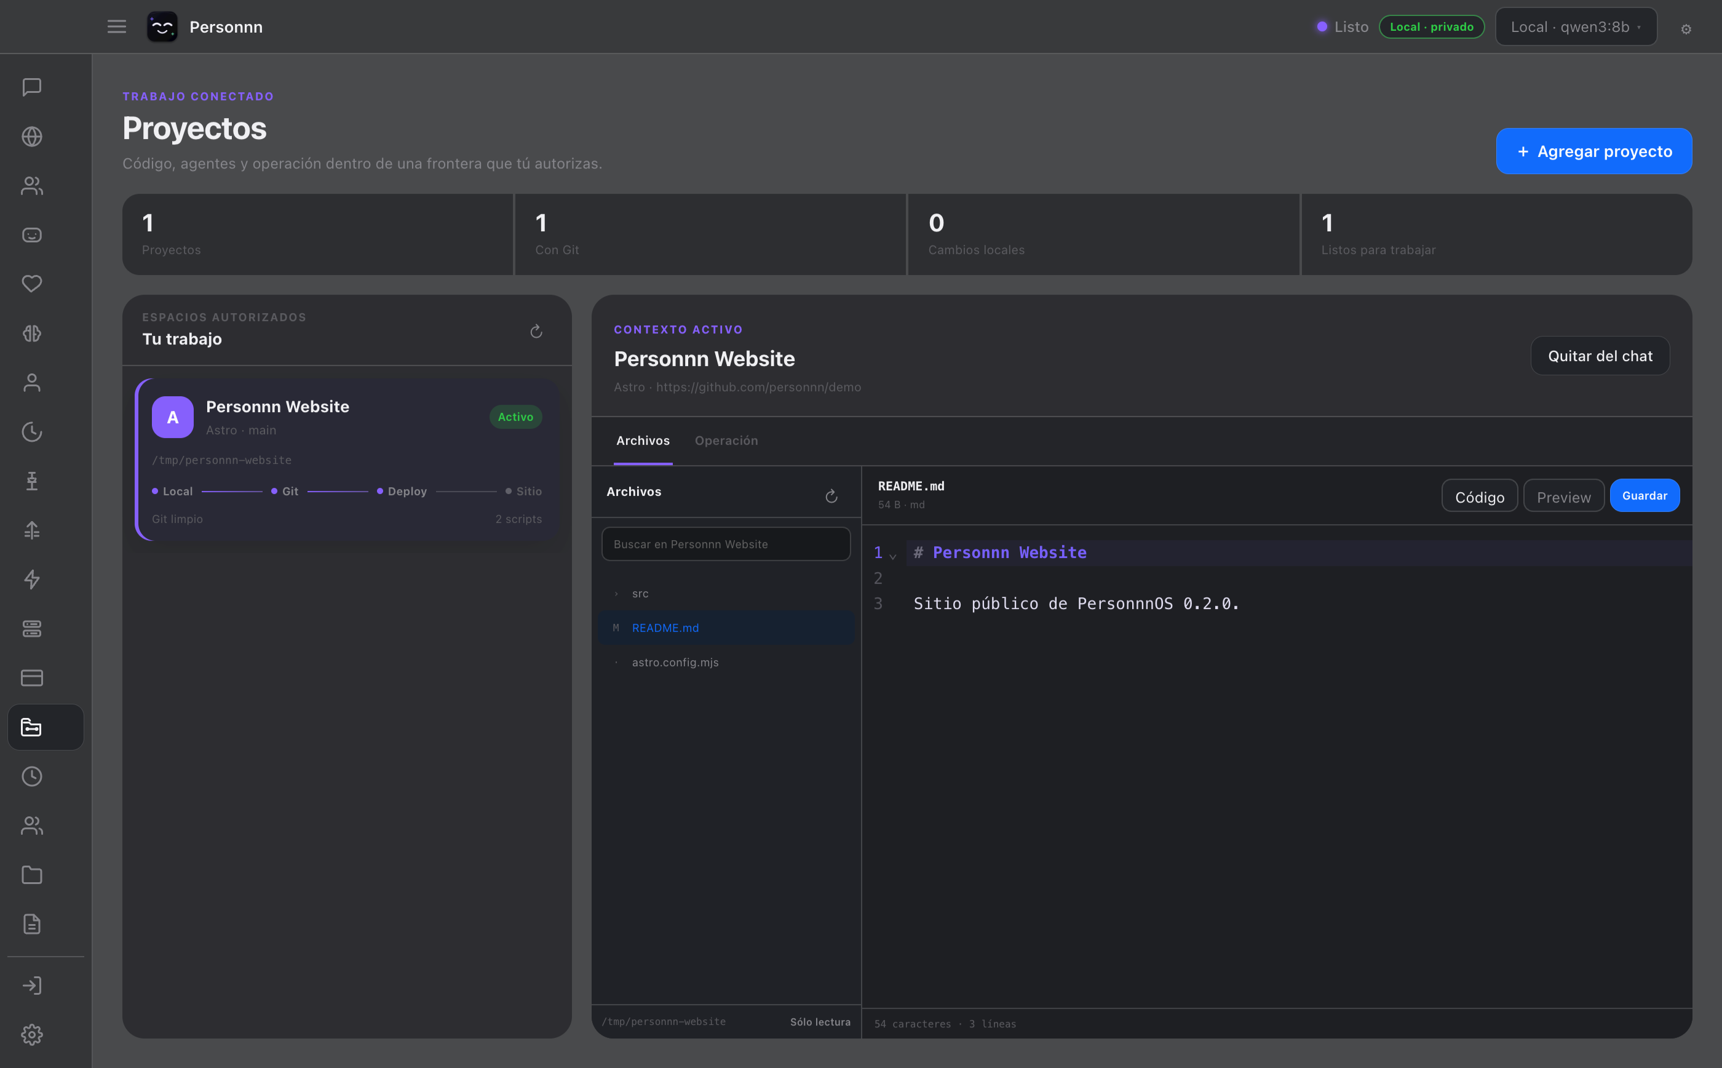Click the Buscar en Personnn Website field
Screen dimensions: 1722x1068
pyautogui.click(x=726, y=544)
